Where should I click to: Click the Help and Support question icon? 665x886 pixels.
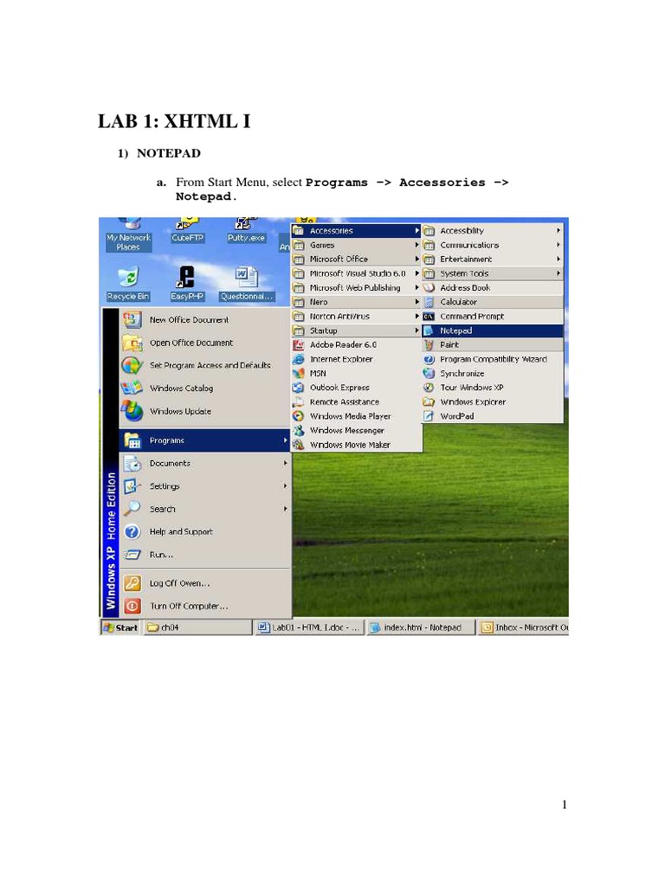point(132,532)
